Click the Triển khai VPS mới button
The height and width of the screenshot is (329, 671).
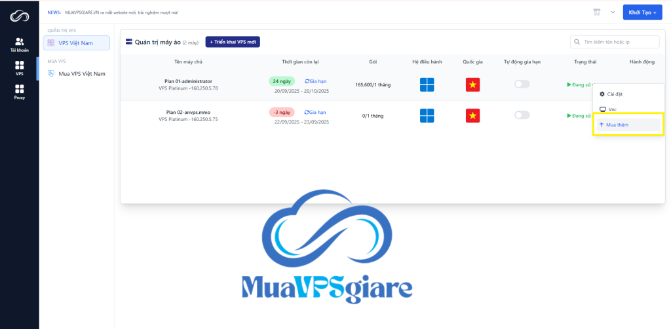233,42
